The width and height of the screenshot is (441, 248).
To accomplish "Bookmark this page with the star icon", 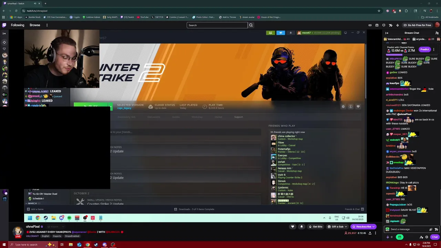I will [x=379, y=11].
